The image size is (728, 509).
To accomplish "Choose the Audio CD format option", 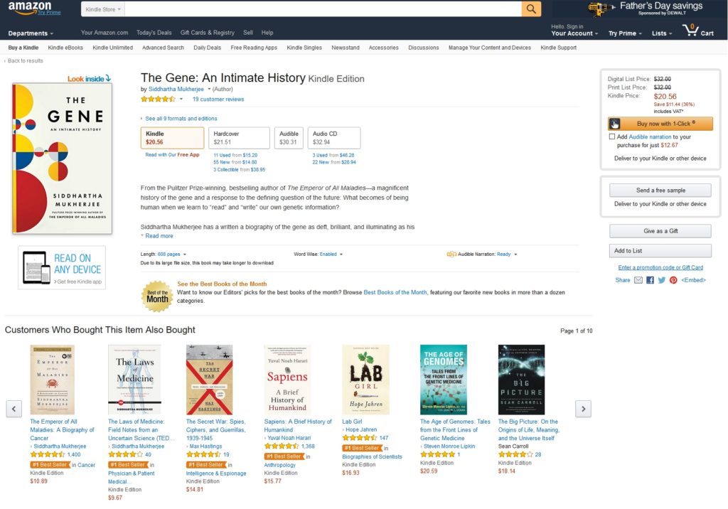I will (x=334, y=138).
